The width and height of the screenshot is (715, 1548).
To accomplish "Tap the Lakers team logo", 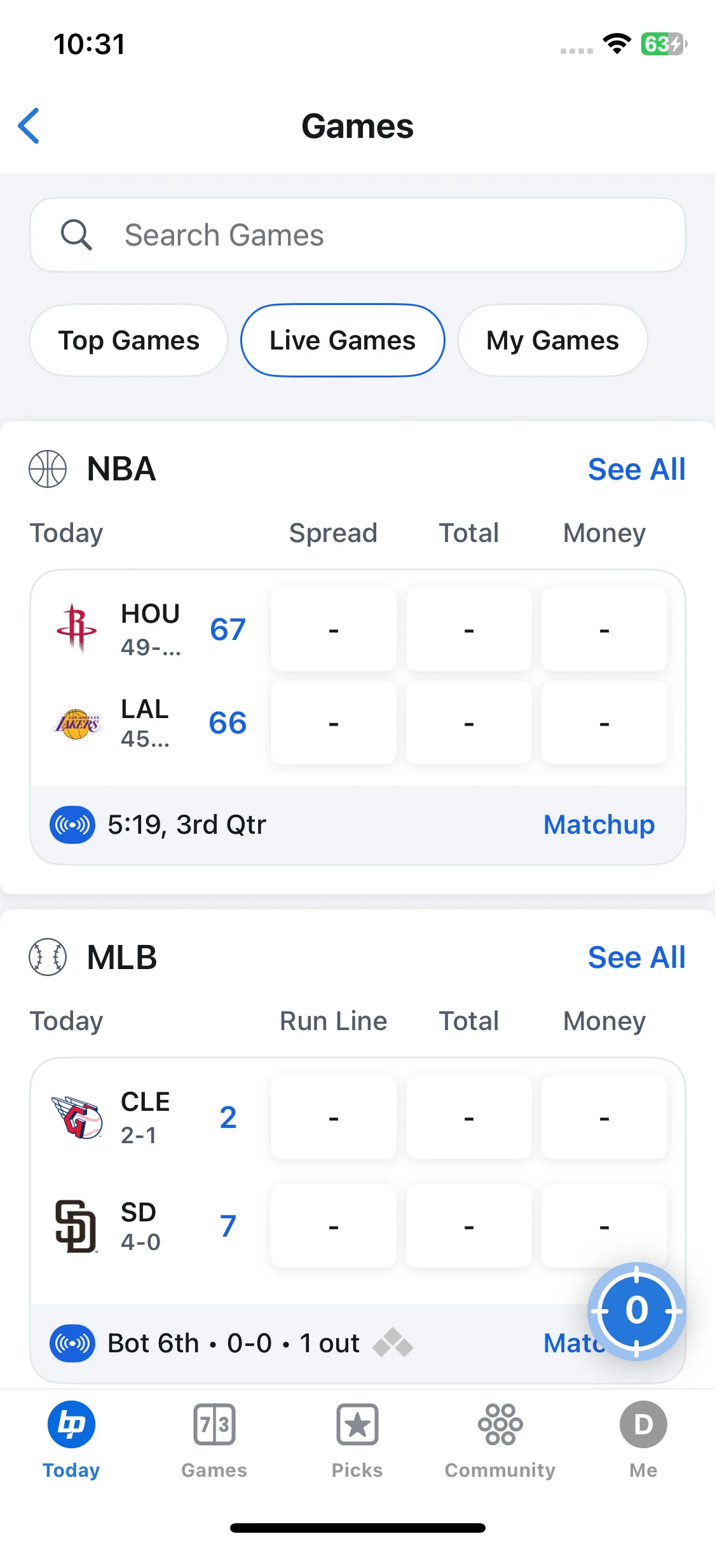I will (x=77, y=724).
